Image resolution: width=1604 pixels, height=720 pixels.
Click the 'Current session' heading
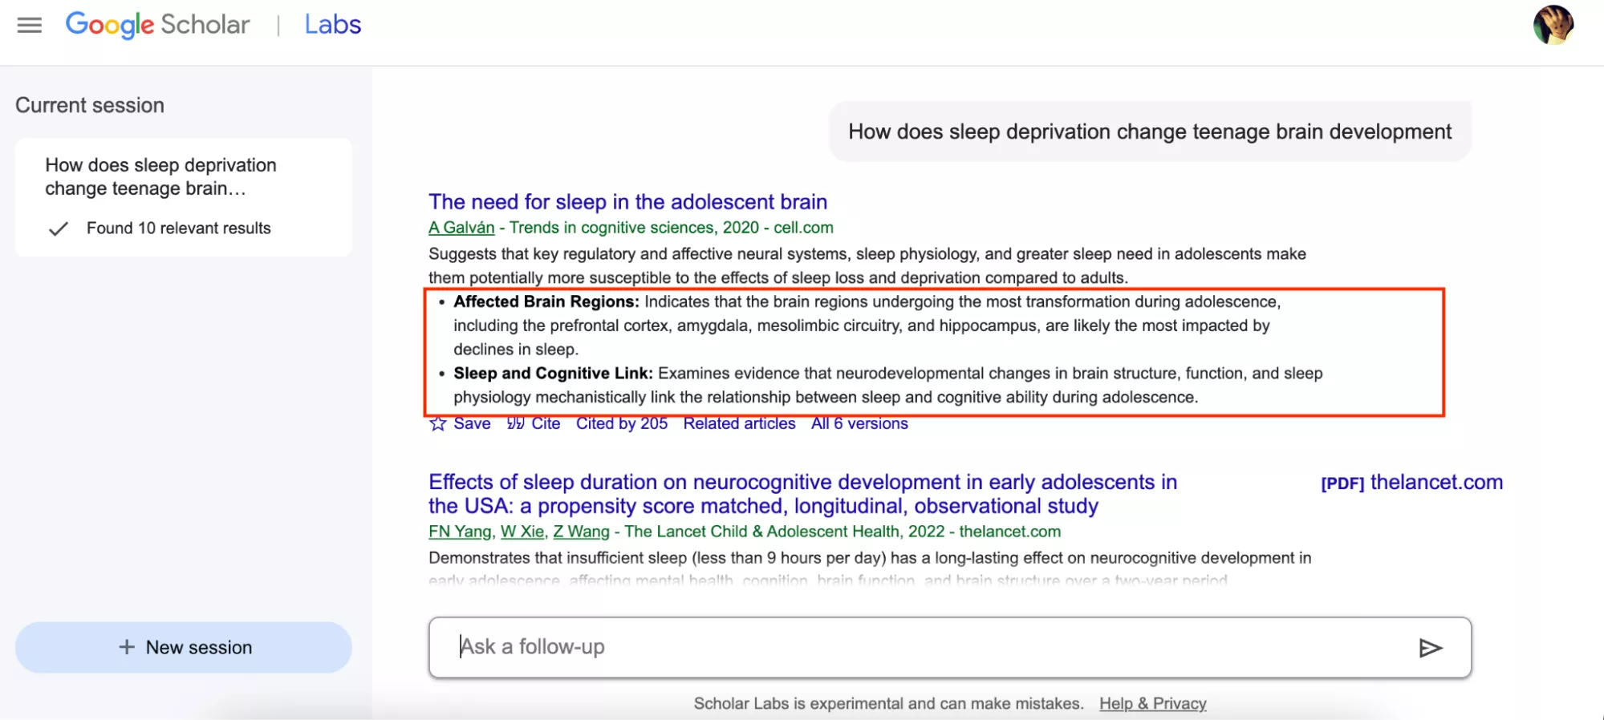coord(90,105)
